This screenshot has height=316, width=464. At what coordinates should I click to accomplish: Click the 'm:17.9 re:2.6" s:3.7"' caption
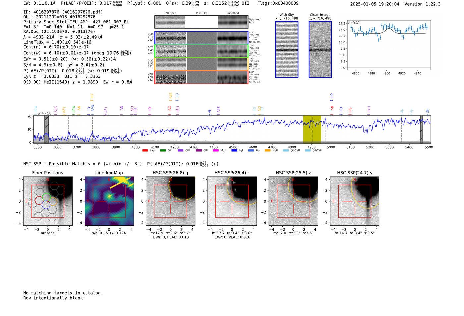pos(170,233)
